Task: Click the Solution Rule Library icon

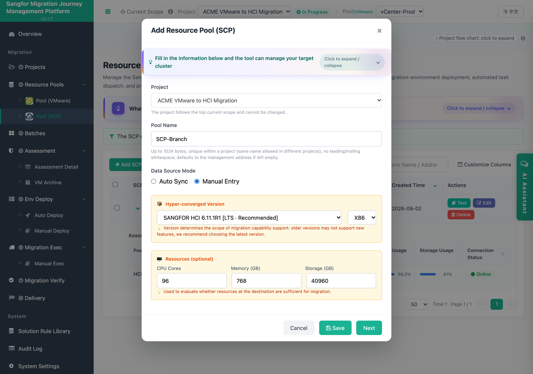Action: 11,331
